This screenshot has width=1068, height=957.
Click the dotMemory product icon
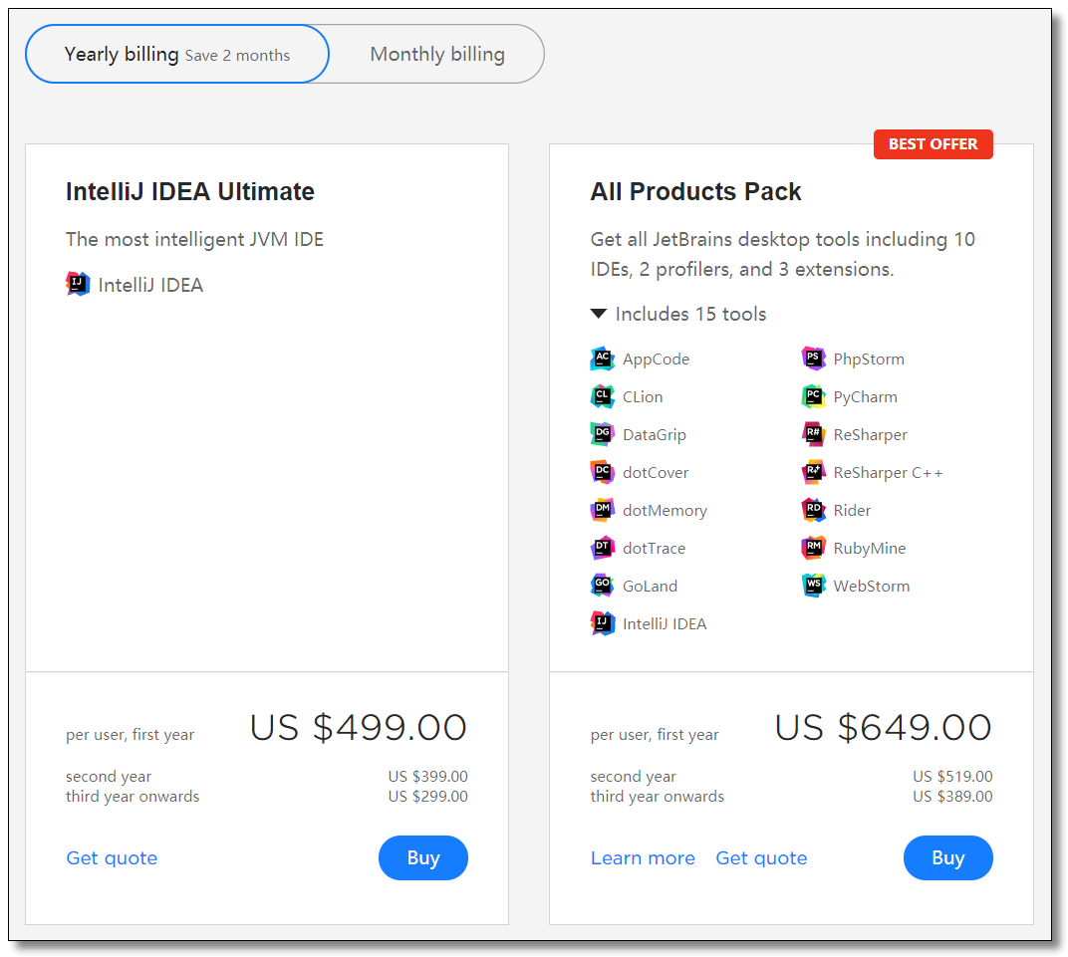point(602,511)
